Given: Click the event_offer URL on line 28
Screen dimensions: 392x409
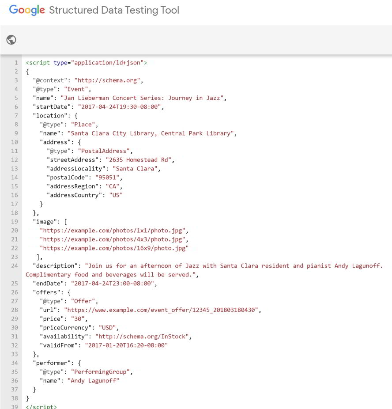Looking at the screenshot, I should point(161,310).
